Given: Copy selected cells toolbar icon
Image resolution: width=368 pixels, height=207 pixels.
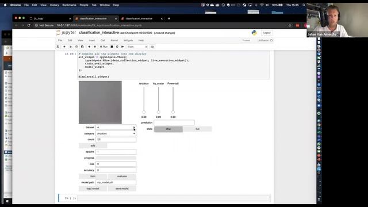Looking at the screenshot, I should (x=76, y=47).
